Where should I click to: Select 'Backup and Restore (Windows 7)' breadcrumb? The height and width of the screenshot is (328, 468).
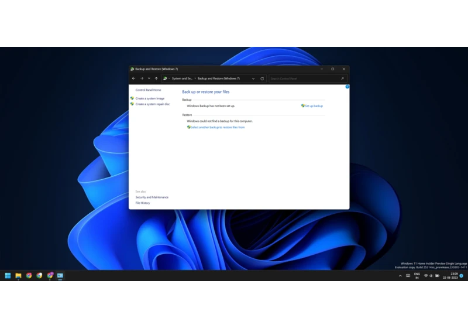pos(218,78)
